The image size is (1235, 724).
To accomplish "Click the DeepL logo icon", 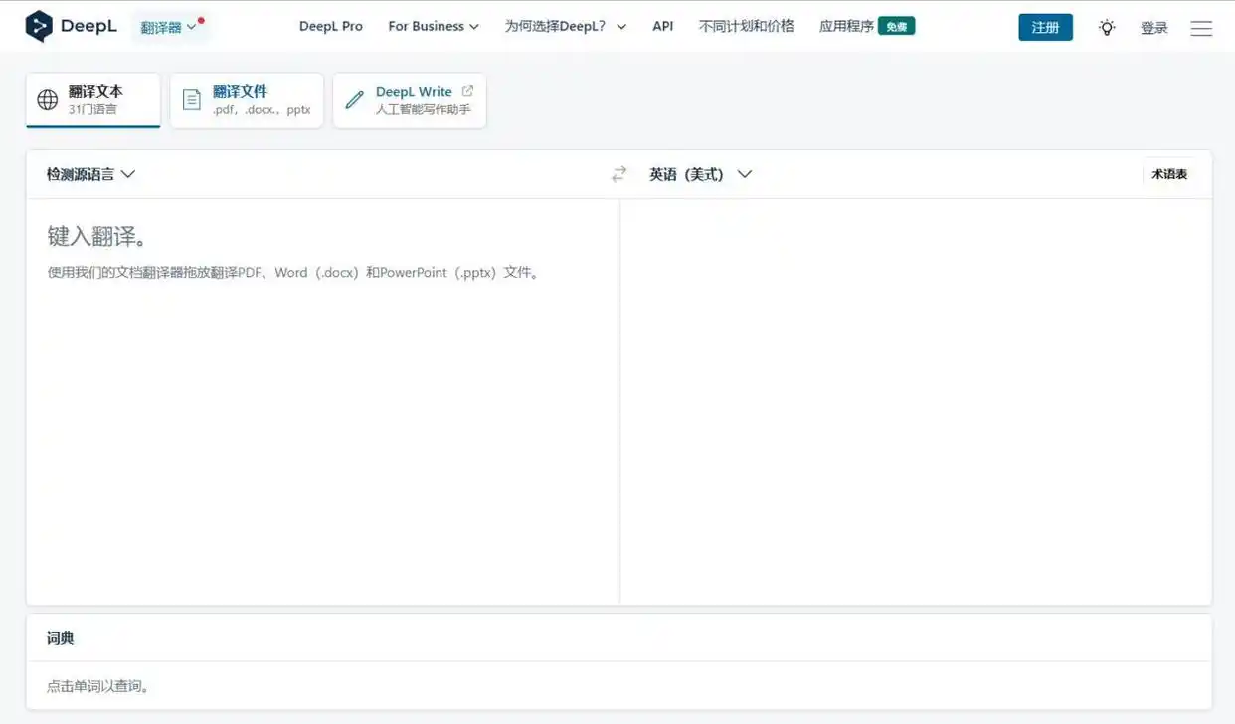I will pyautogui.click(x=42, y=26).
